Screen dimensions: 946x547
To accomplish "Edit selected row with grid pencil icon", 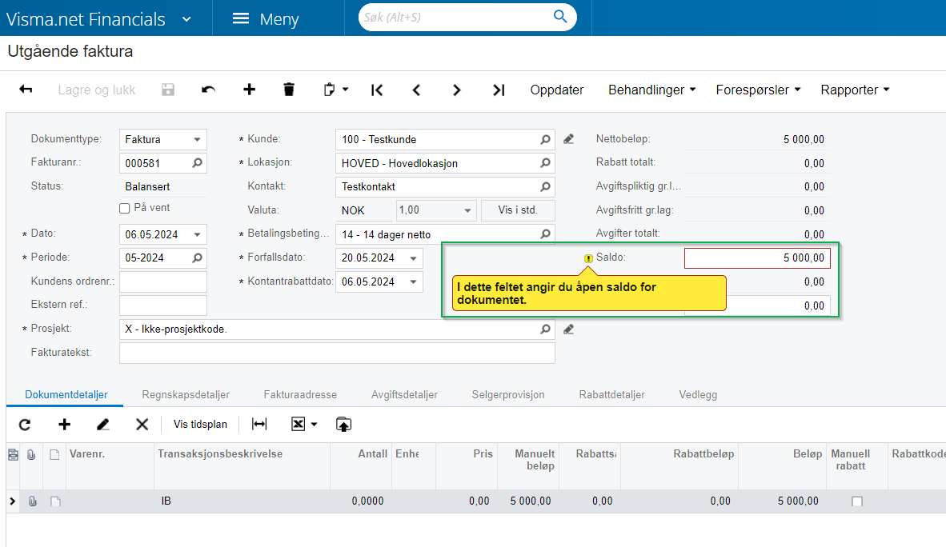I will pos(103,425).
